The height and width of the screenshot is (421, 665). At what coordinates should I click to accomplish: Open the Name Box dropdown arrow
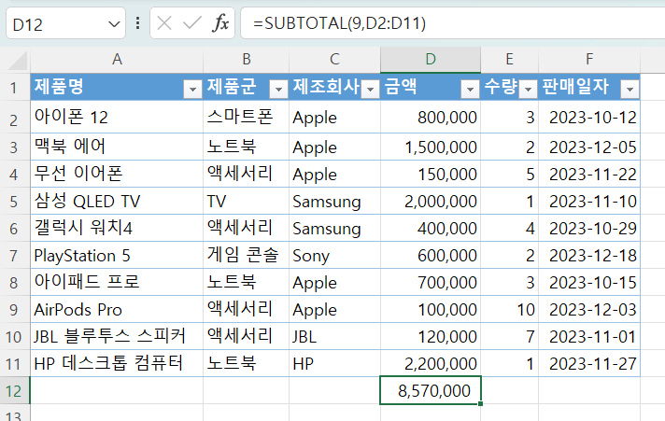click(x=114, y=24)
